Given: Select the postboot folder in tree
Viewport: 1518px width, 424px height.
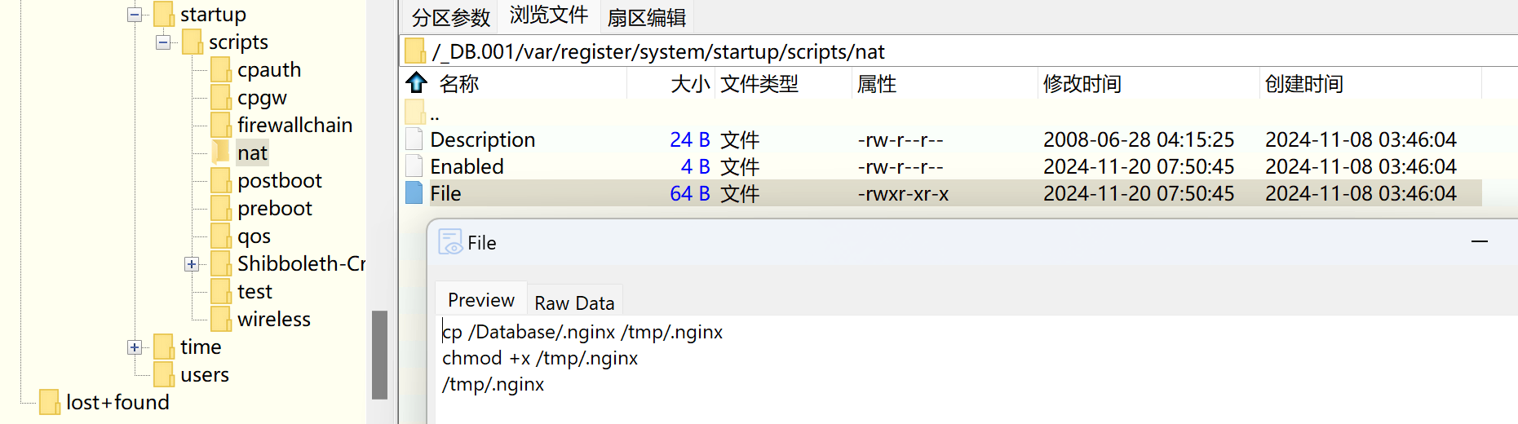Looking at the screenshot, I should click(x=279, y=181).
